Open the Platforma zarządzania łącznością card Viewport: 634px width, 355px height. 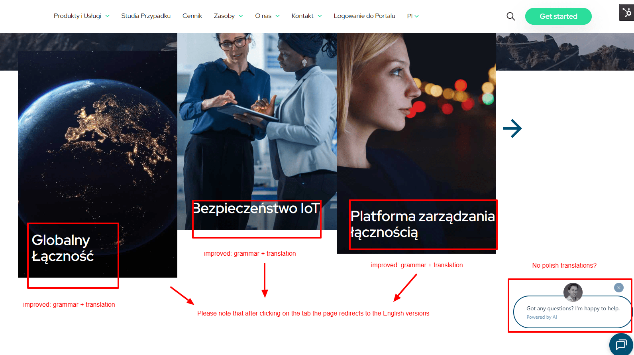pyautogui.click(x=416, y=143)
